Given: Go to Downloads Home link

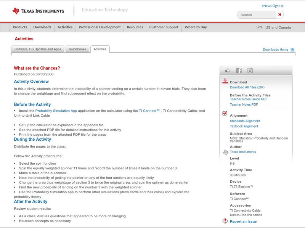Looking at the screenshot, I should pos(275,50).
